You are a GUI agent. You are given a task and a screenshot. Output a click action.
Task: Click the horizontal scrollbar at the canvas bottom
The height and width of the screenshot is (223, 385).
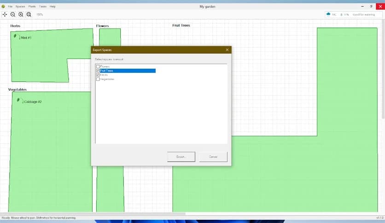93,214
